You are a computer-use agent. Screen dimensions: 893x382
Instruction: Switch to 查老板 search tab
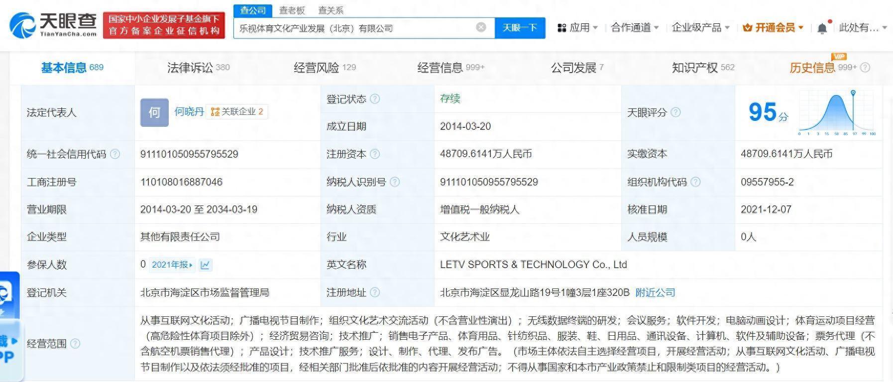[292, 10]
